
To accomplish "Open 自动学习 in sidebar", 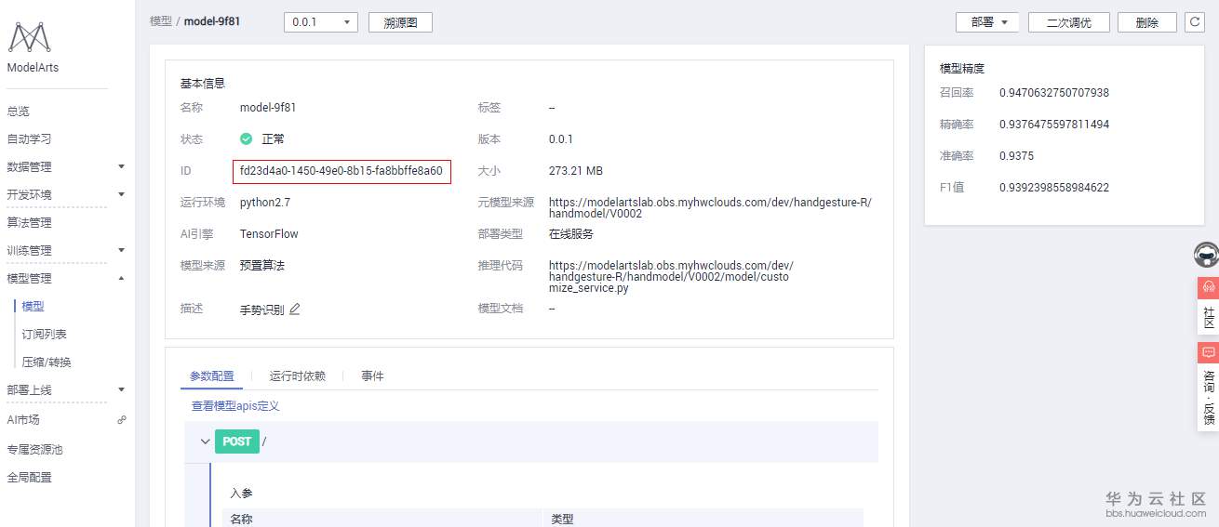I will (x=29, y=139).
